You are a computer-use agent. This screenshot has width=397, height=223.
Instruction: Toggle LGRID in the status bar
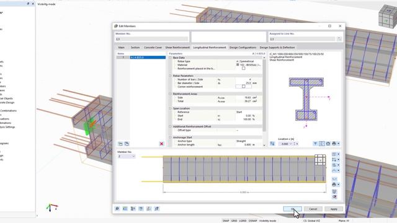(243, 221)
